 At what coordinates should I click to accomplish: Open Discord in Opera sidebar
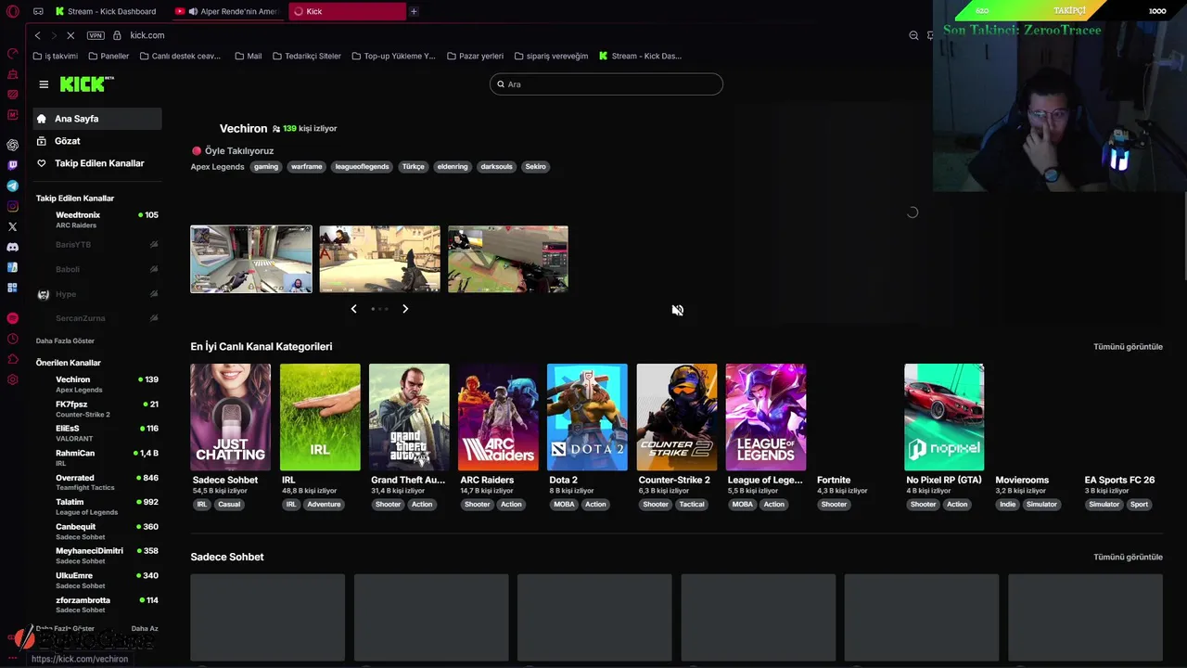click(x=13, y=247)
